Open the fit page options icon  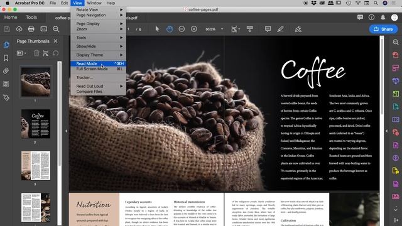click(x=235, y=29)
